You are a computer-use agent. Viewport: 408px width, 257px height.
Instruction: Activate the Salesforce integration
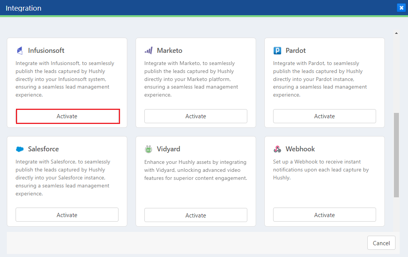[67, 215]
